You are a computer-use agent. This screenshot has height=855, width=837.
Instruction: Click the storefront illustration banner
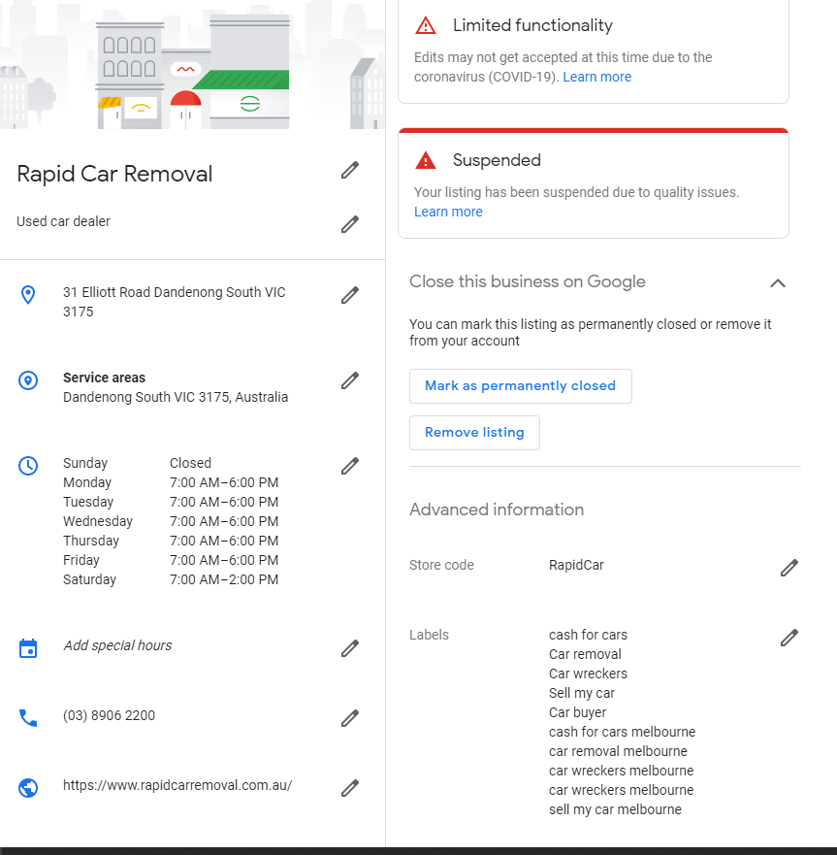[x=192, y=64]
